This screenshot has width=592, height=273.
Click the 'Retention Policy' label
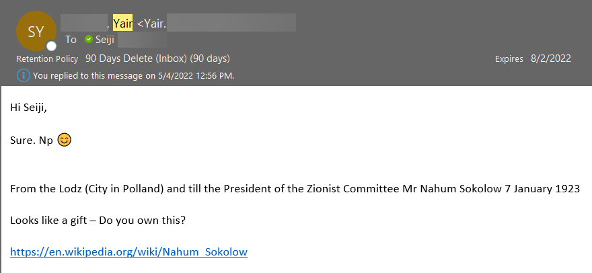[47, 58]
